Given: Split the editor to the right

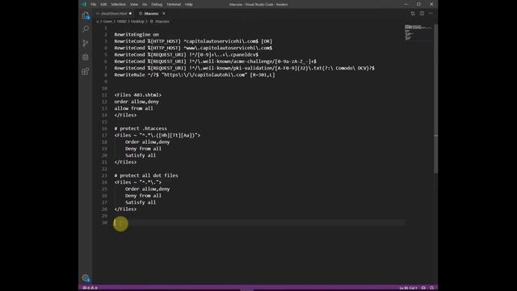Looking at the screenshot, I should [x=422, y=14].
